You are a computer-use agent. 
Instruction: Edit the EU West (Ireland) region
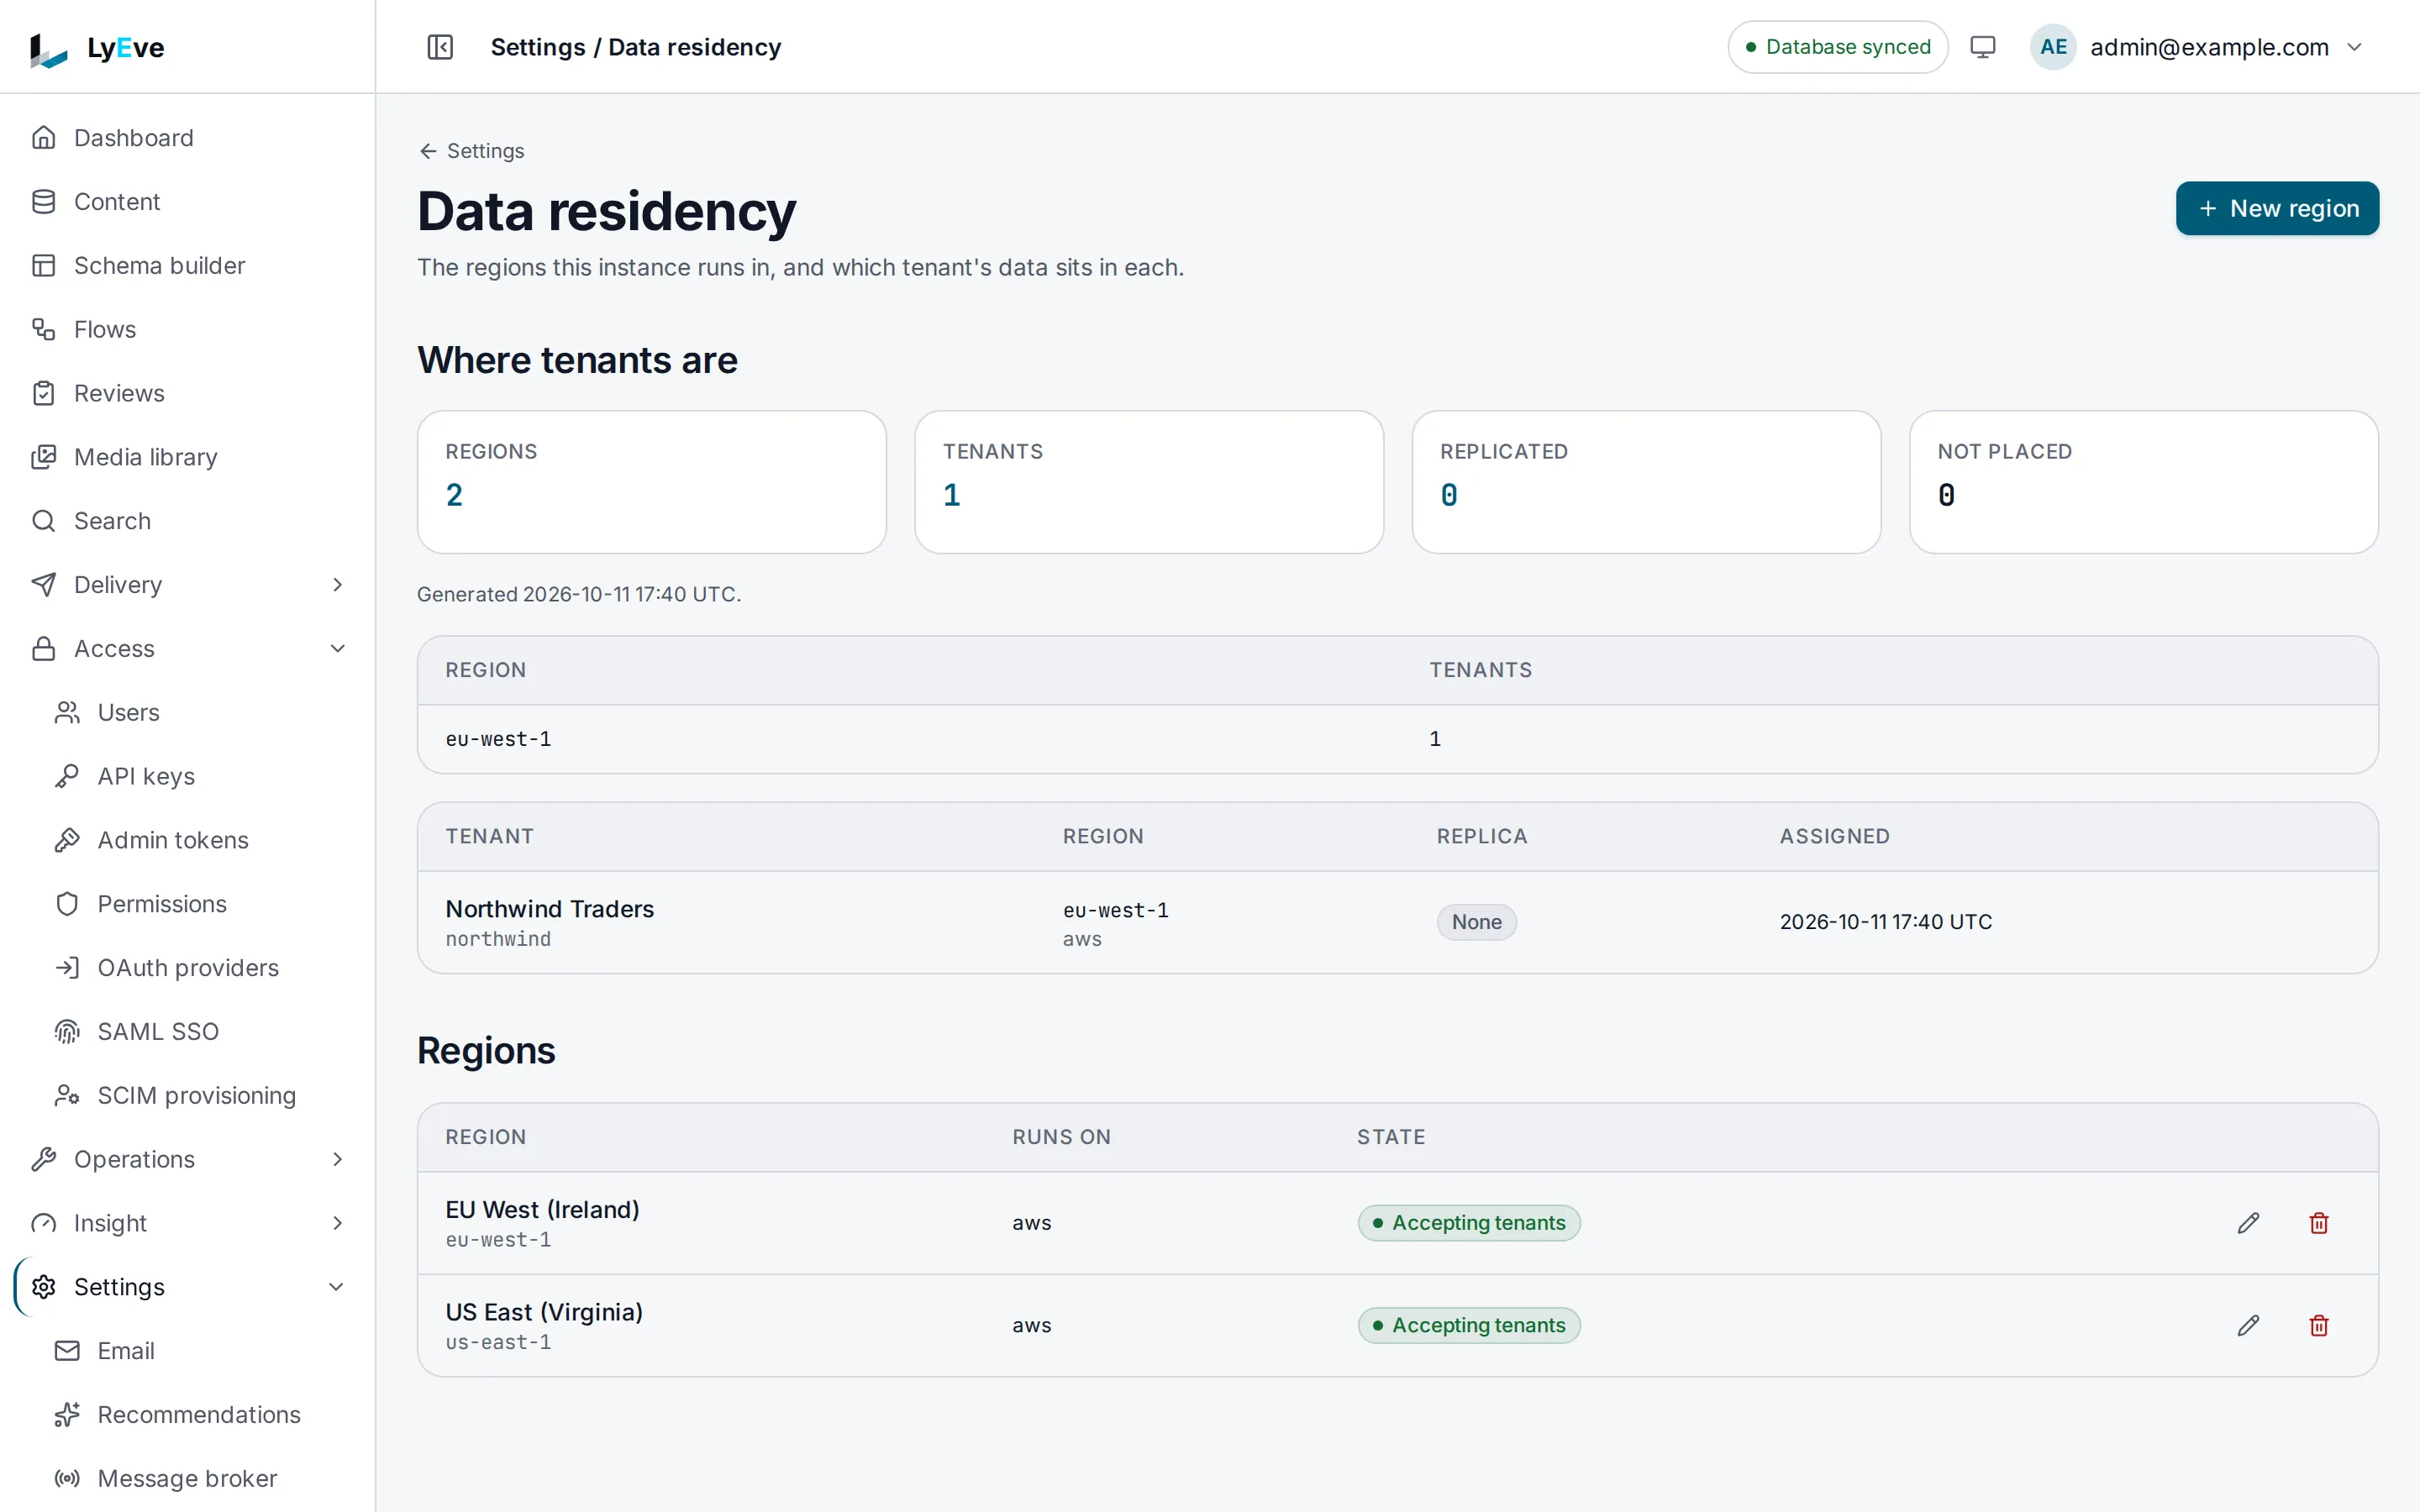(x=2248, y=1223)
